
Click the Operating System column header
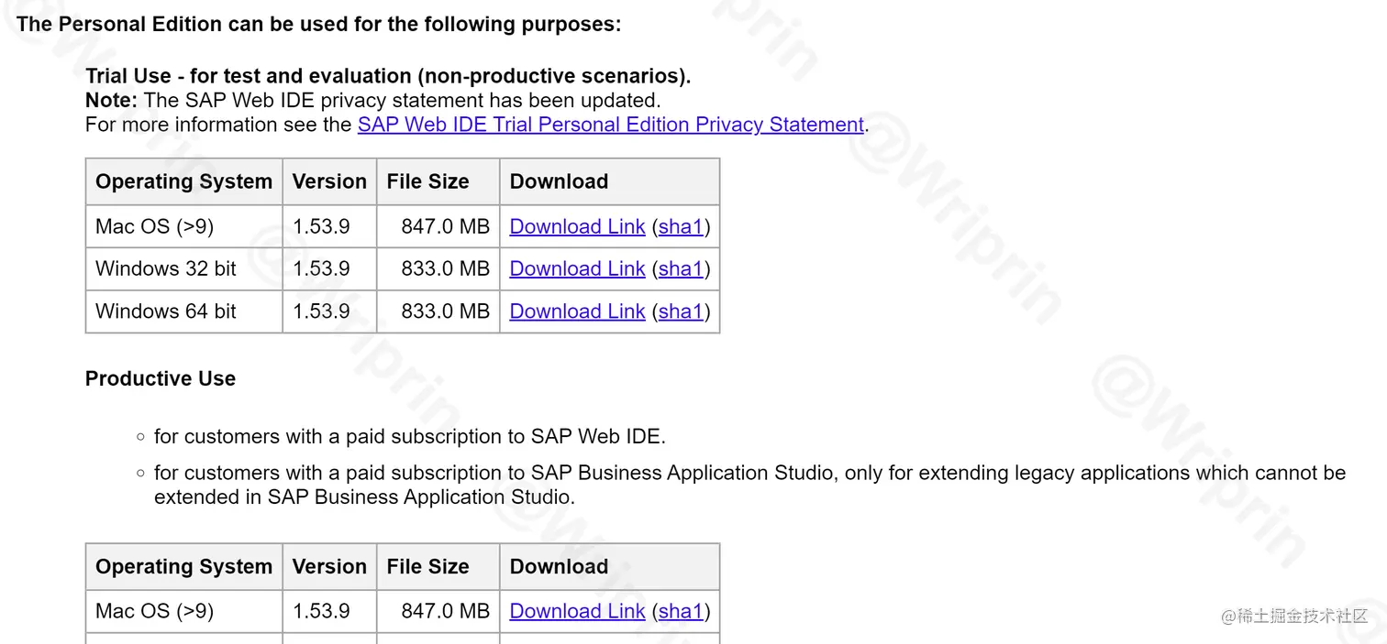coord(183,181)
